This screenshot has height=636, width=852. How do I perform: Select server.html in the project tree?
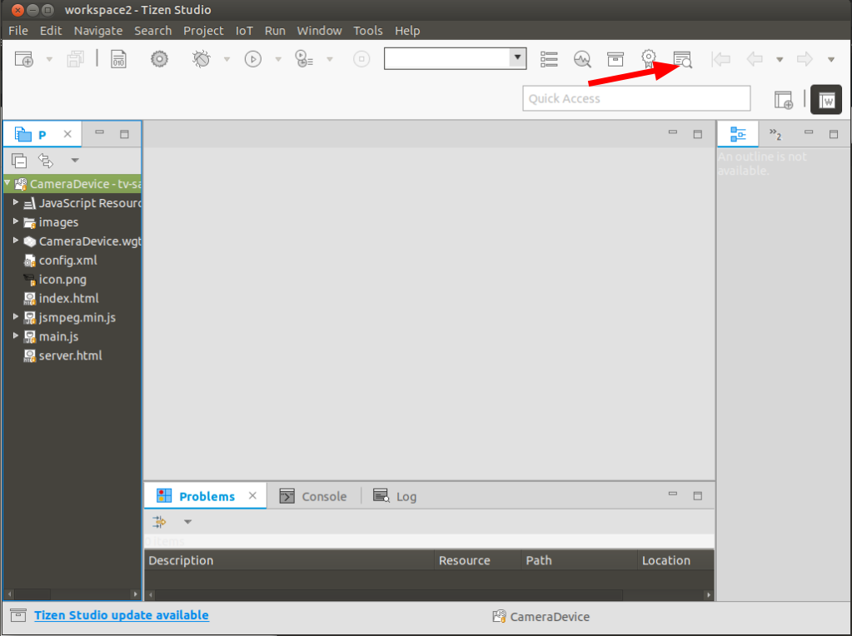click(x=70, y=355)
